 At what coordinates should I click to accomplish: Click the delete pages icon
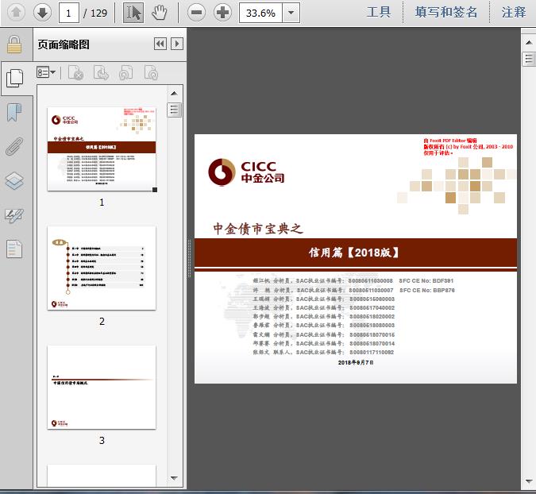pos(76,72)
